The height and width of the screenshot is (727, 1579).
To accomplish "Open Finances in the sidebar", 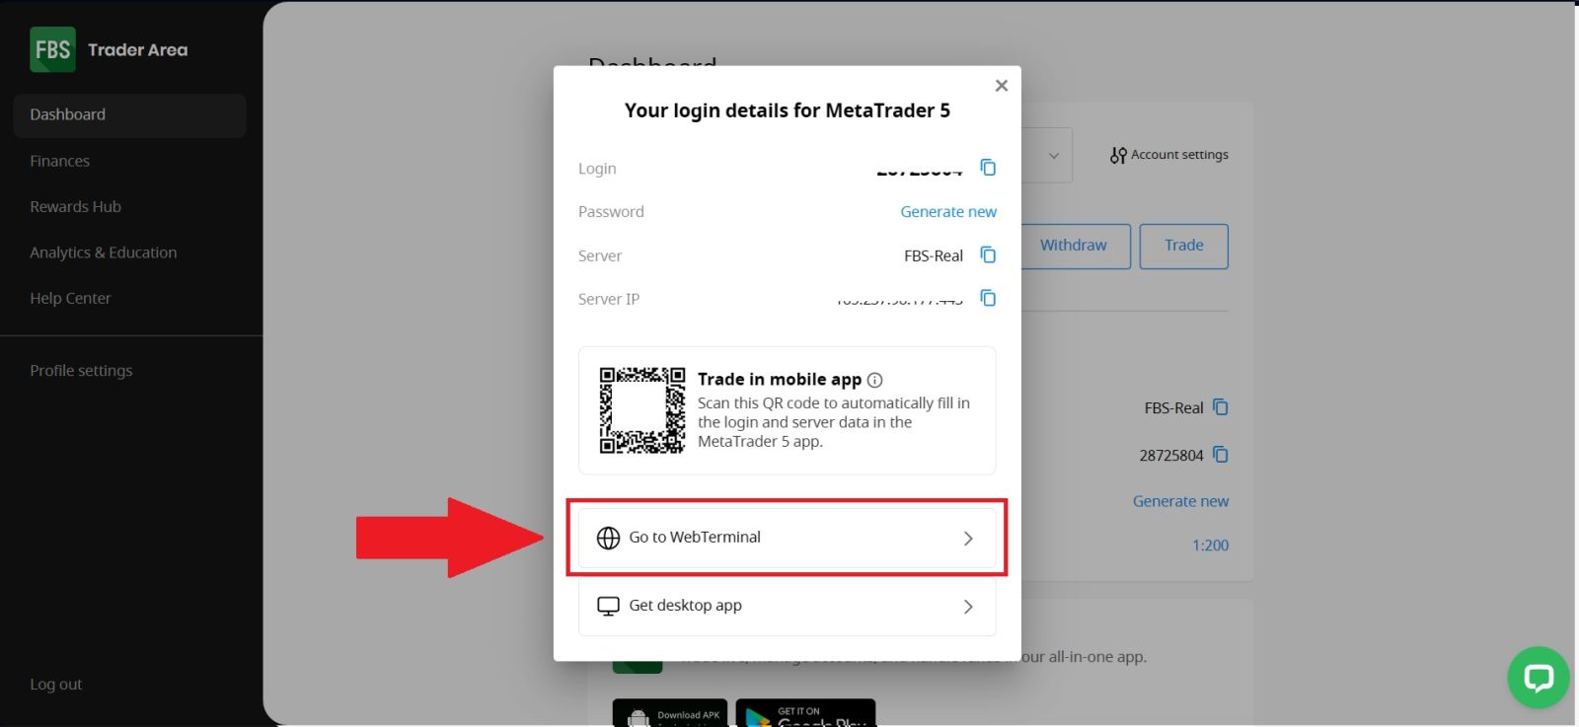I will tap(60, 161).
